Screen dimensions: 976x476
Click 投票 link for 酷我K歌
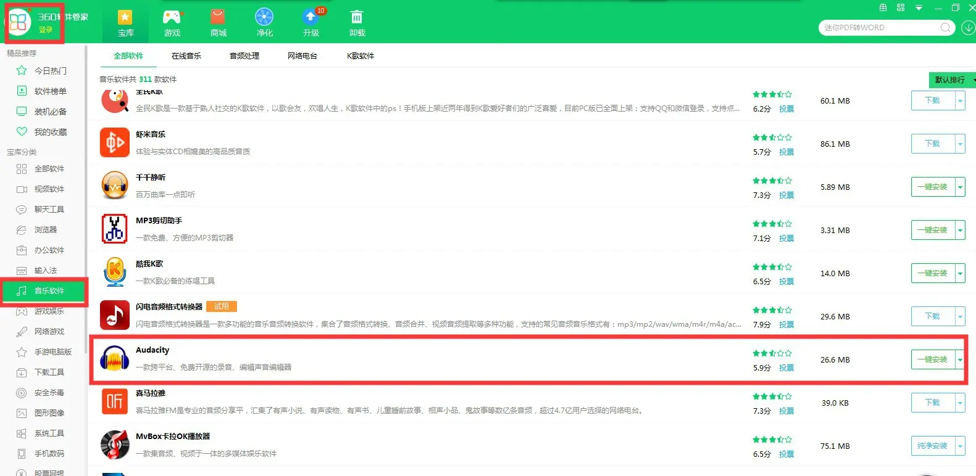pyautogui.click(x=786, y=281)
